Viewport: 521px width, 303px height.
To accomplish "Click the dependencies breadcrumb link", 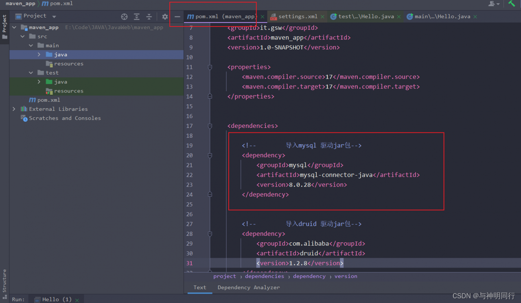I will point(264,276).
